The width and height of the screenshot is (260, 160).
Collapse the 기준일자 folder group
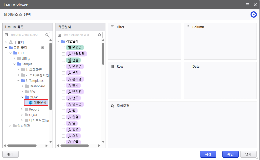point(58,41)
